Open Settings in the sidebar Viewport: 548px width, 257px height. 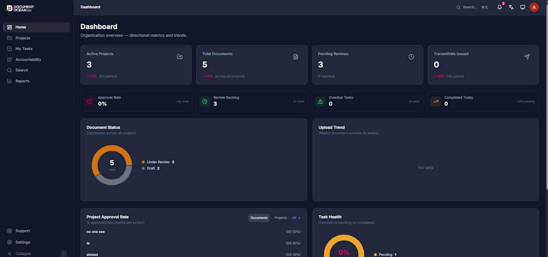(37, 243)
